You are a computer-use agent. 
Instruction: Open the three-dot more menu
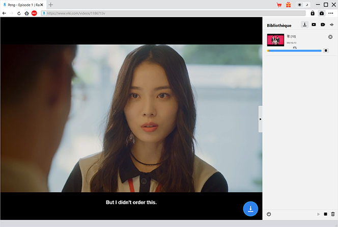tap(331, 13)
